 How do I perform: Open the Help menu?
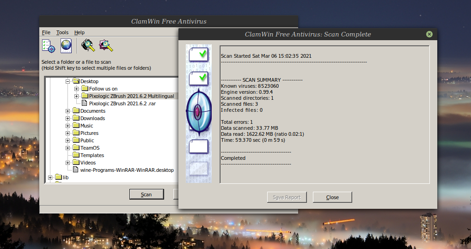[80, 32]
